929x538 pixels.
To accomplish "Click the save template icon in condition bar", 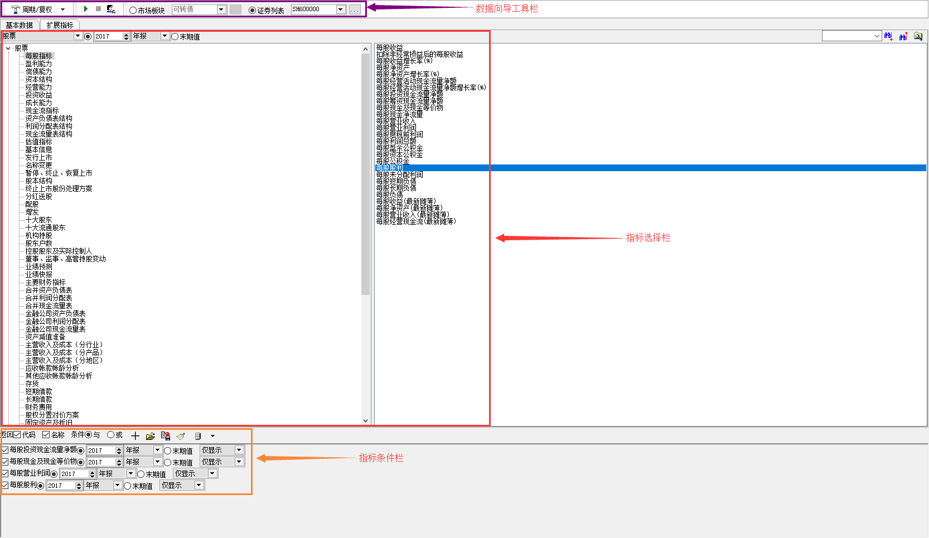I will point(166,436).
